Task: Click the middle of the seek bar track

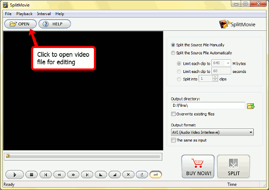Action: [83, 157]
